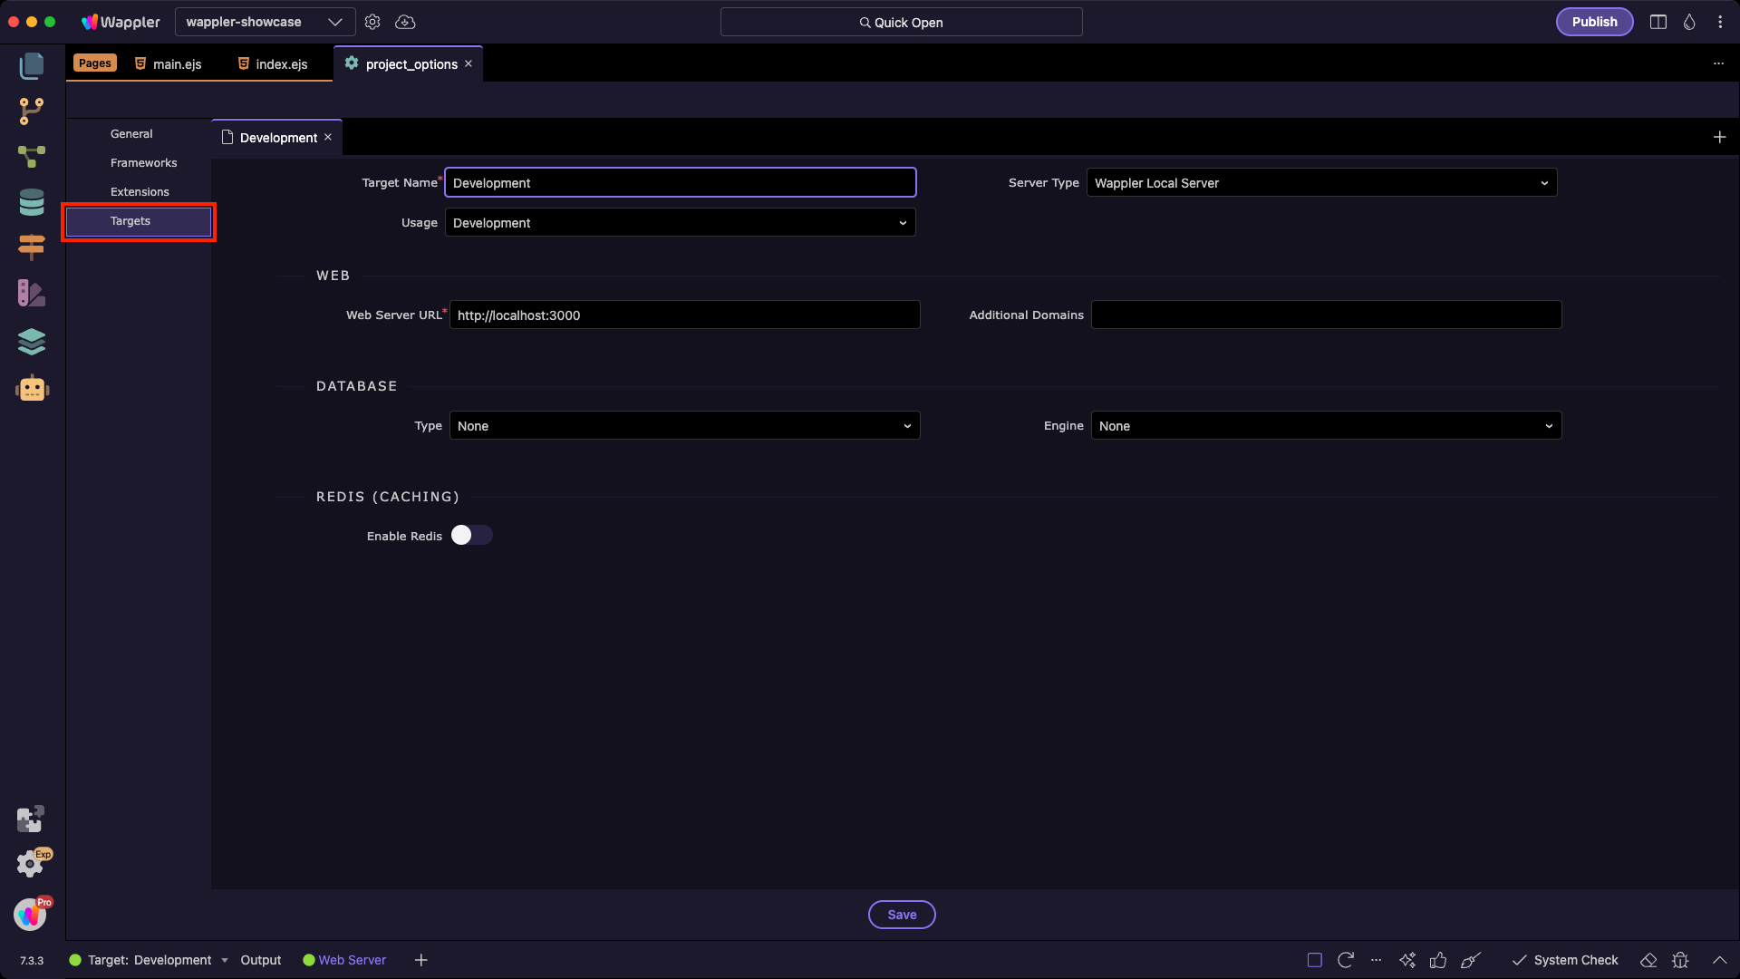
Task: Select Extensions in project options list
Action: click(140, 192)
